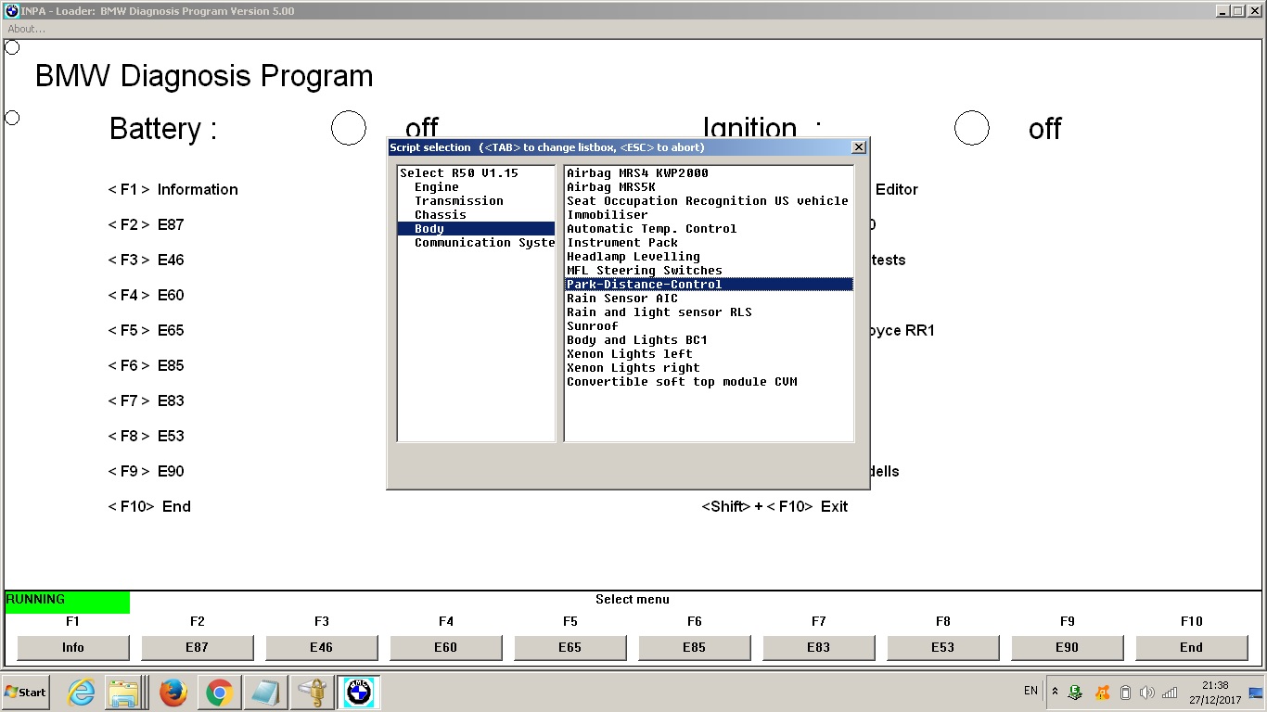Screen dimensions: 1267x712
Task: Select Convertible soft top module CVM
Action: (x=682, y=382)
